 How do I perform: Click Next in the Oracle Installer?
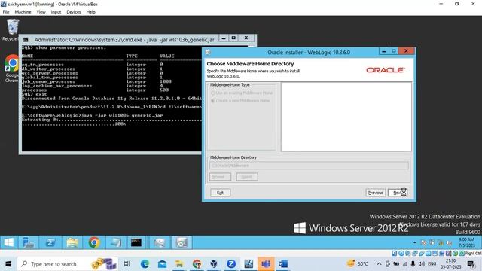pos(398,193)
